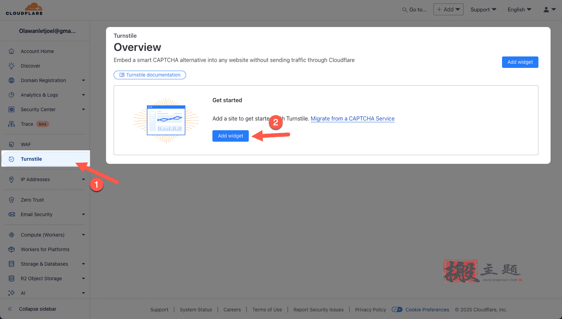
Task: Click the Trace network icon
Action: click(x=11, y=124)
